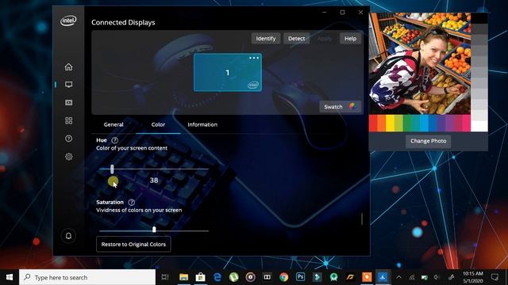Screen dimensions: 508x285
Task: Click the Hue help question-mark icon
Action: pos(114,140)
